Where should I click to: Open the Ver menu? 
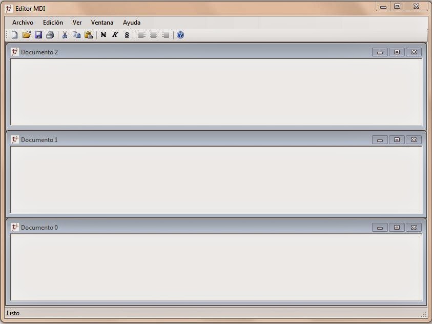click(77, 23)
